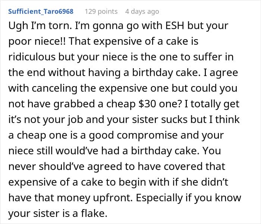261x224 pixels.
Task: Click the words money upfront
Action: [x=95, y=198]
